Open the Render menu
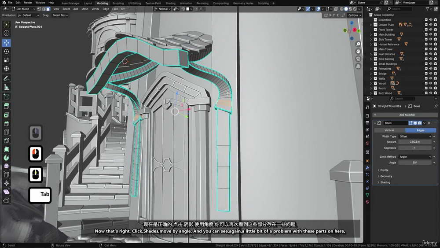 tap(28, 3)
